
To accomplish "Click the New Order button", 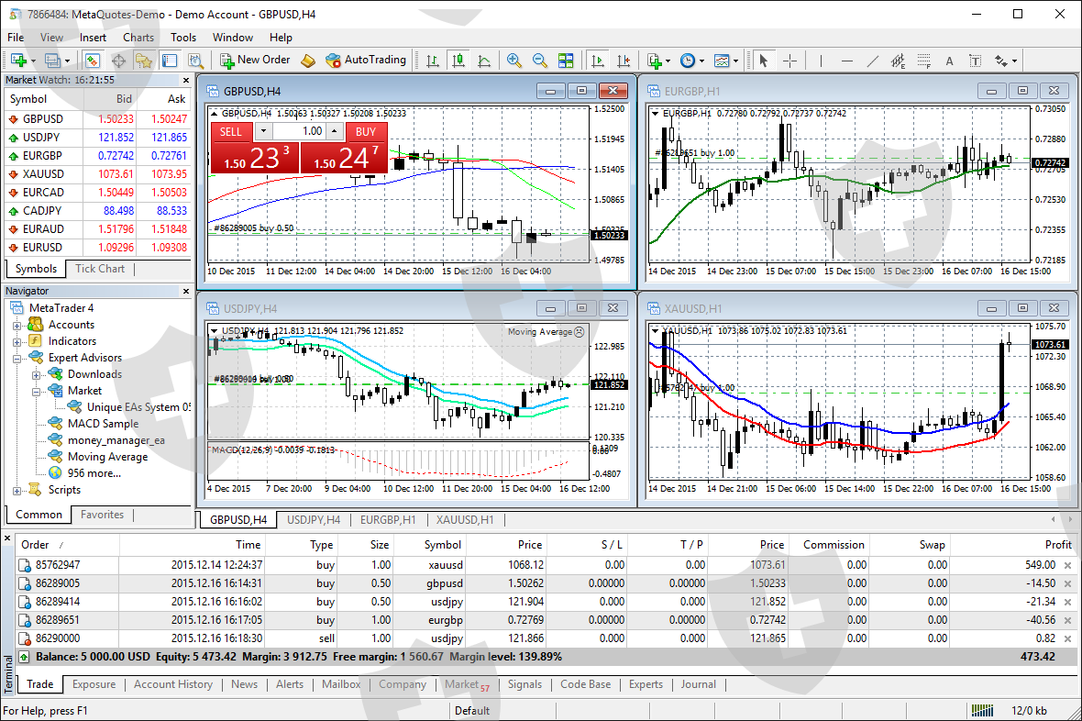I will pos(255,60).
